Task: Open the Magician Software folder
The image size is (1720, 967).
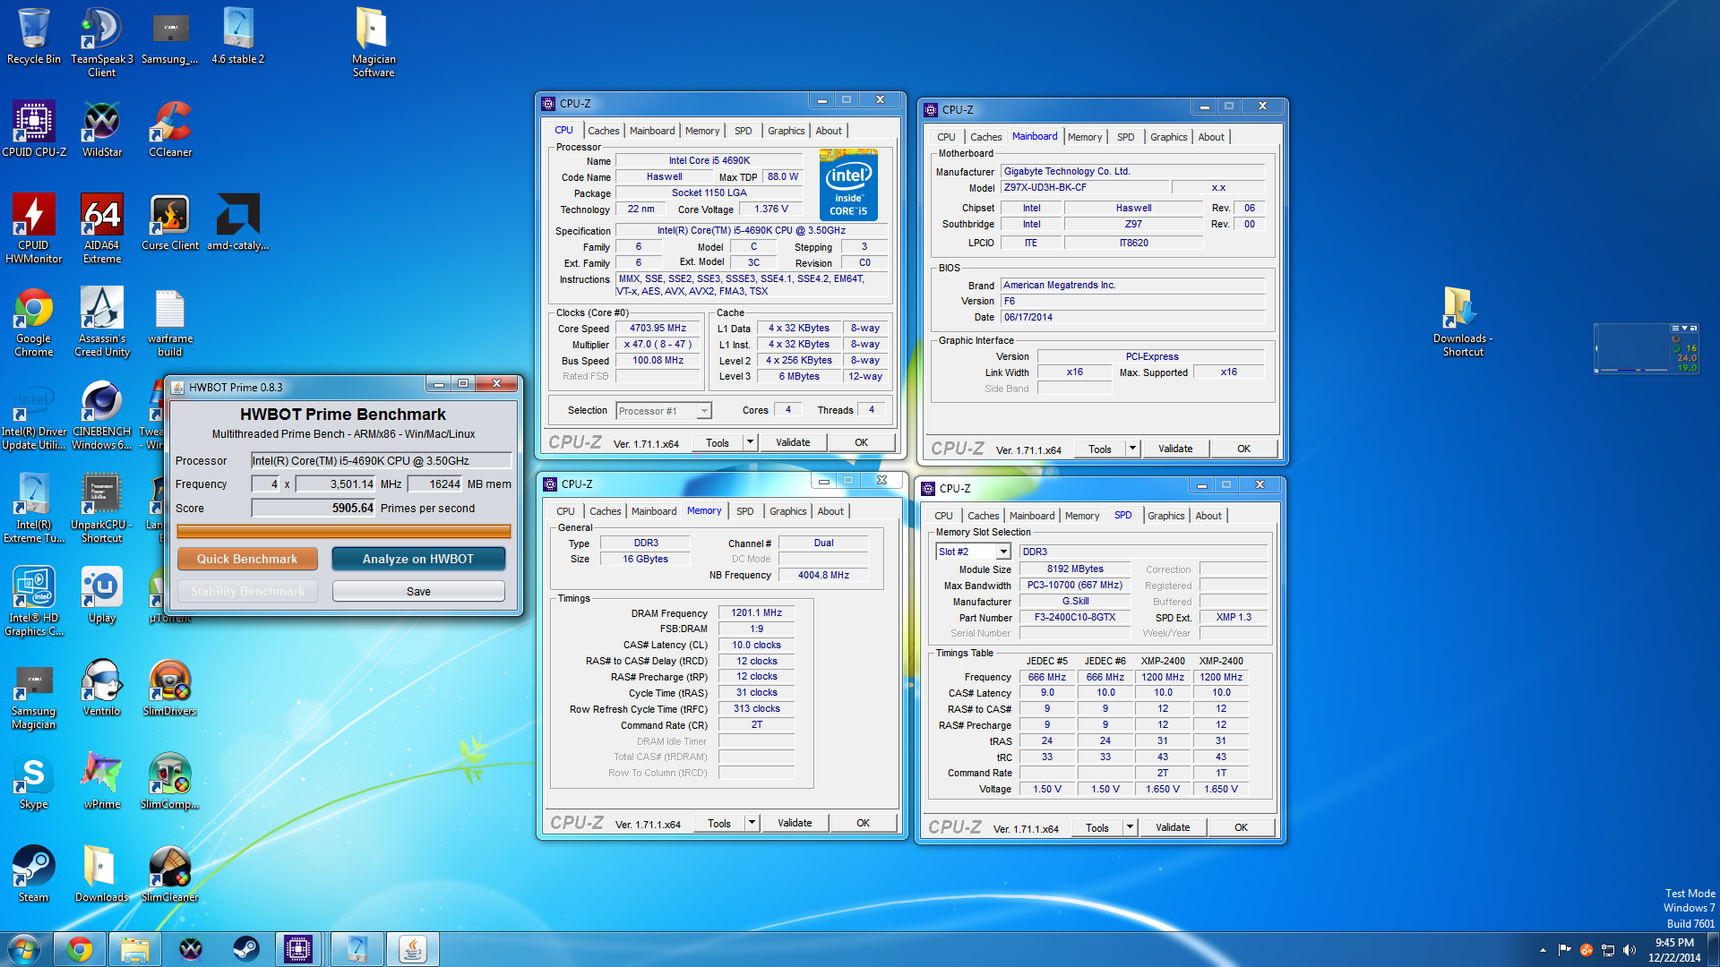Action: (374, 41)
